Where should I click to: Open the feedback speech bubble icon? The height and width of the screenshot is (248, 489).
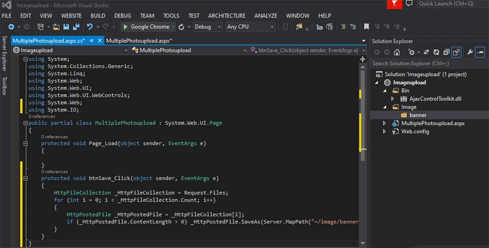click(x=409, y=3)
